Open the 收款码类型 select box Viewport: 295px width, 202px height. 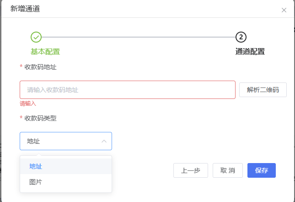(65, 141)
